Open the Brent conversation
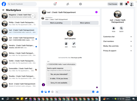 [x=19, y=85]
